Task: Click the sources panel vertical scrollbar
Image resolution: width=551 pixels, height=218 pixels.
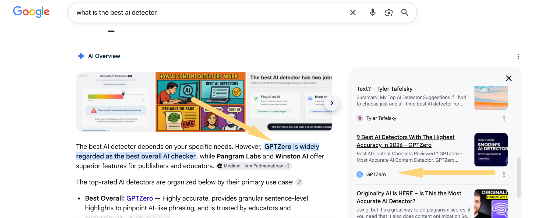Action: tap(519, 178)
